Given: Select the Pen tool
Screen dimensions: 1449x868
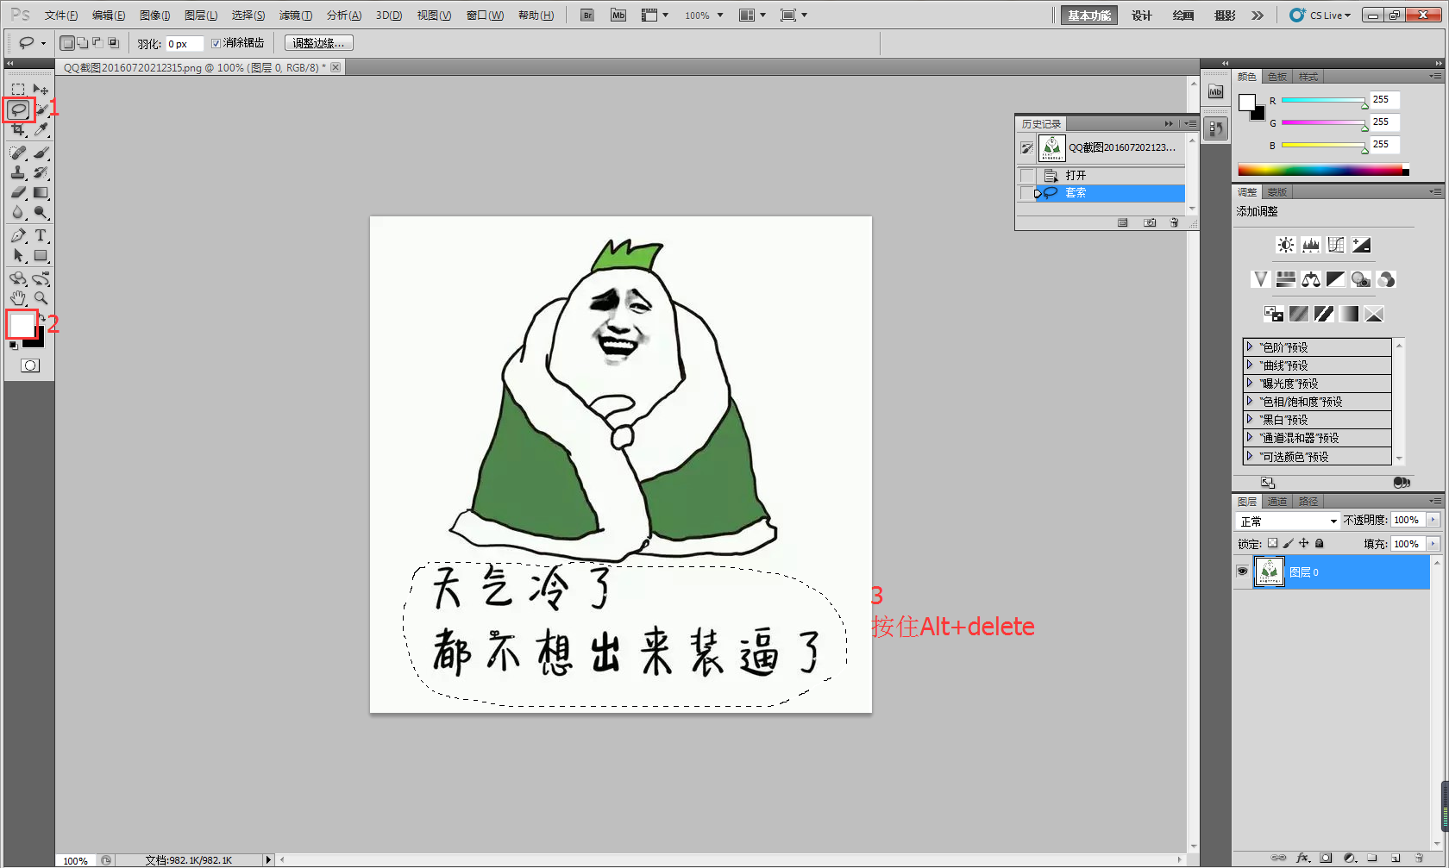Looking at the screenshot, I should [x=18, y=235].
